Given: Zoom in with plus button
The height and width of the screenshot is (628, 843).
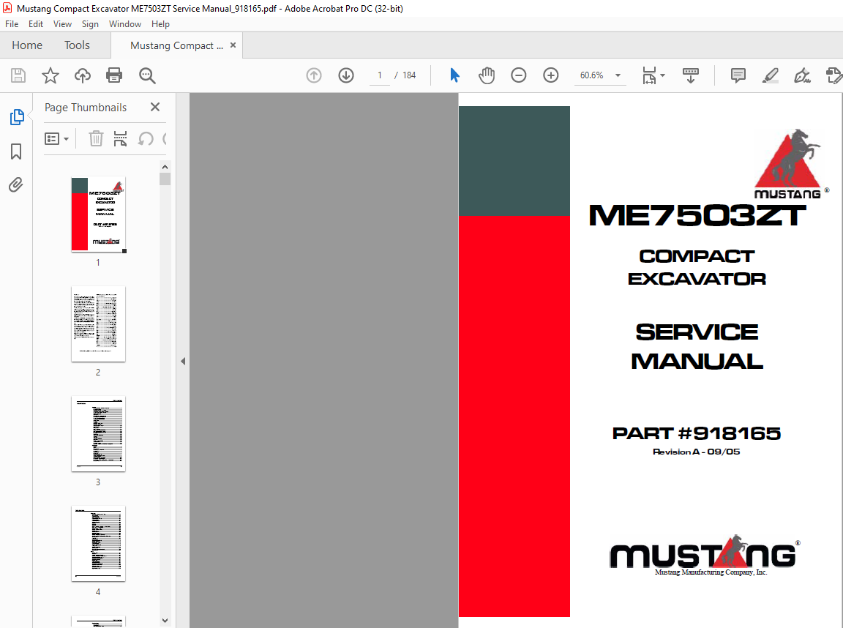Looking at the screenshot, I should click(x=550, y=75).
